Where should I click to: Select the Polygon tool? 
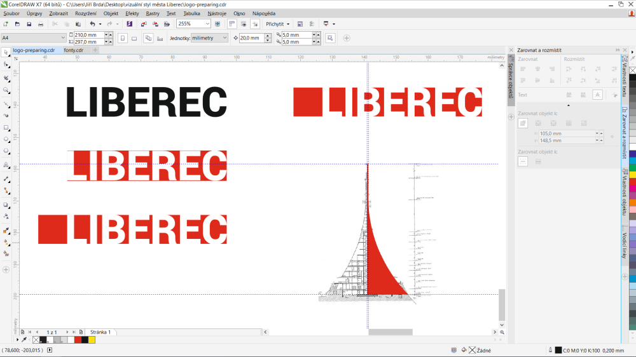click(x=6, y=151)
